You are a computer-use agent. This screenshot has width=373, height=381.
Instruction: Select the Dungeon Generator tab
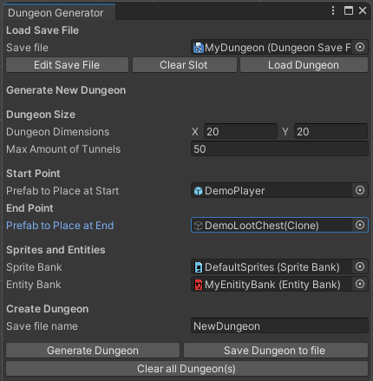pyautogui.click(x=59, y=13)
